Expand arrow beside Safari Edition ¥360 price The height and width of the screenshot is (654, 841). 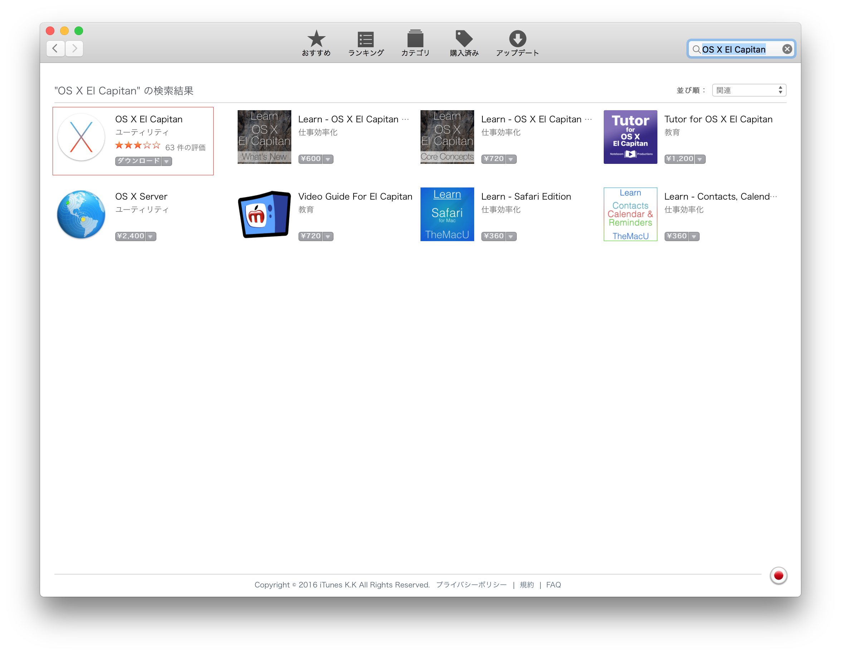pyautogui.click(x=511, y=236)
